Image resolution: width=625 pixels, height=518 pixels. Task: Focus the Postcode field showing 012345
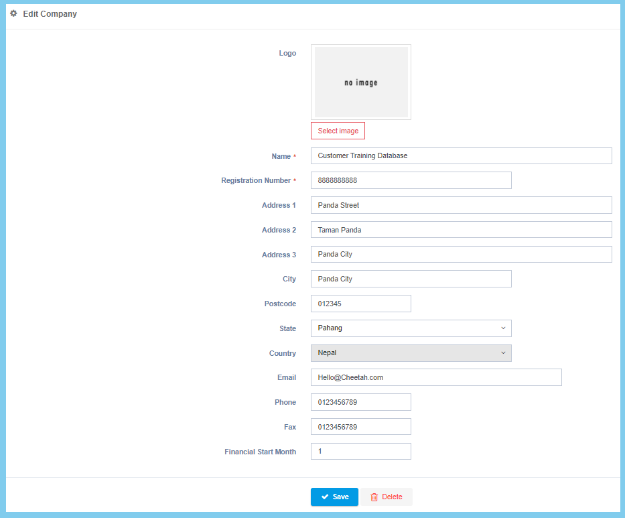360,304
